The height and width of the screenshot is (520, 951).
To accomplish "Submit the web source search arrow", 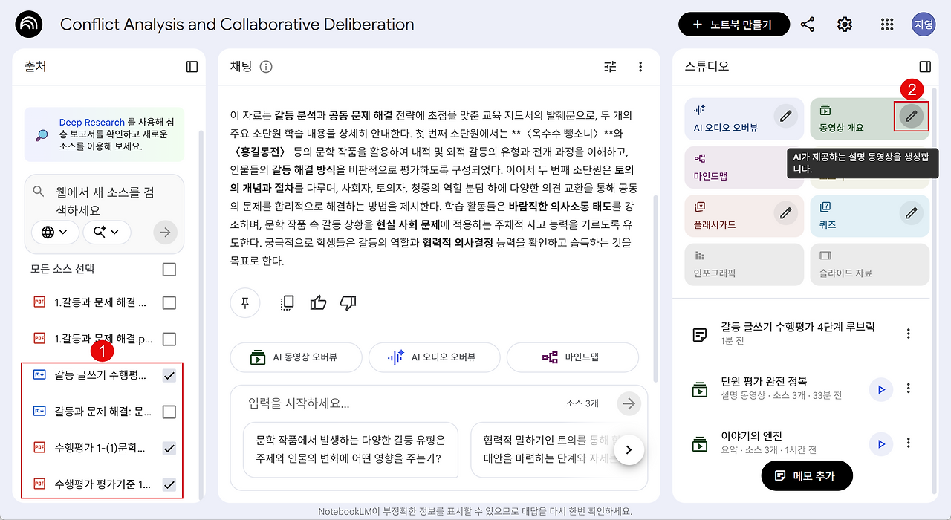I will tap(166, 233).
